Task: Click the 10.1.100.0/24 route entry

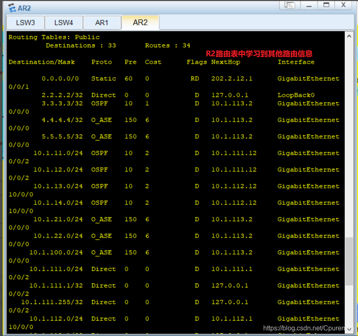Action: tap(56, 252)
